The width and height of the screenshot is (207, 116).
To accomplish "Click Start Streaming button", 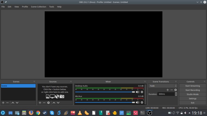I will [192, 86].
